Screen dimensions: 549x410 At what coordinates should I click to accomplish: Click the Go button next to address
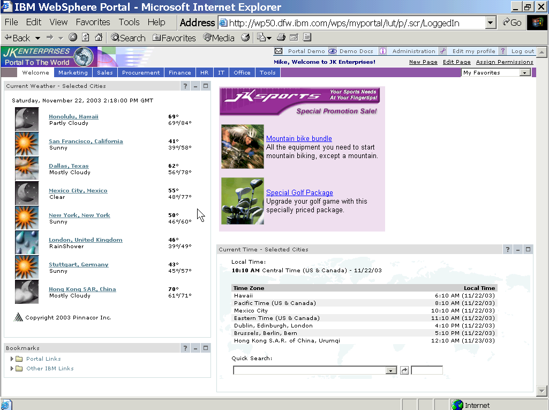pyautogui.click(x=512, y=23)
